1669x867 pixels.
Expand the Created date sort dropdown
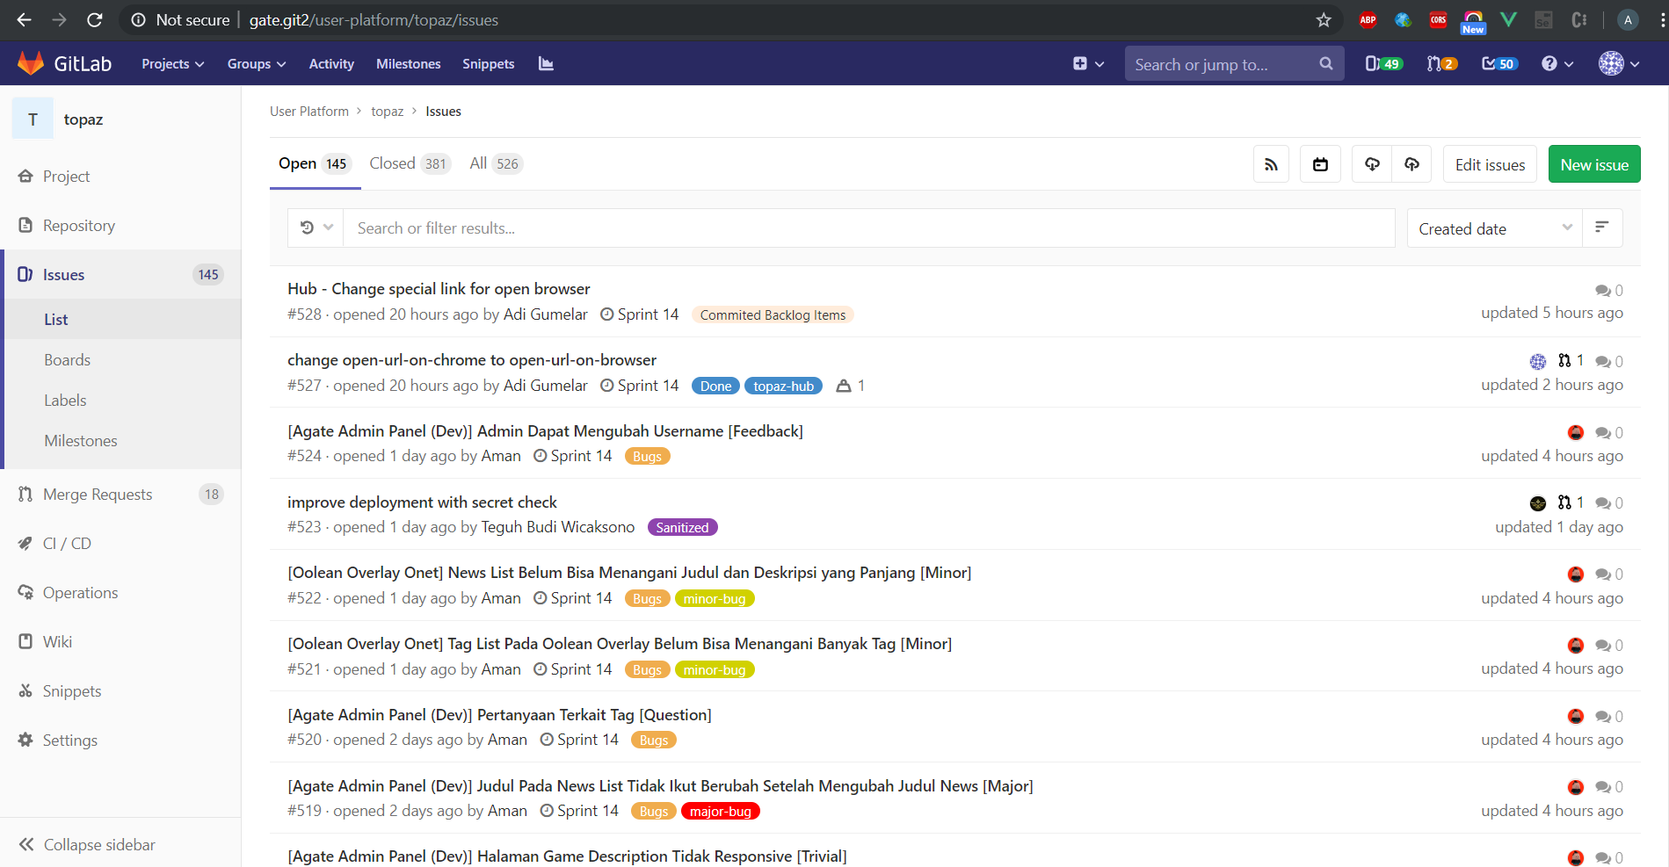(x=1494, y=228)
